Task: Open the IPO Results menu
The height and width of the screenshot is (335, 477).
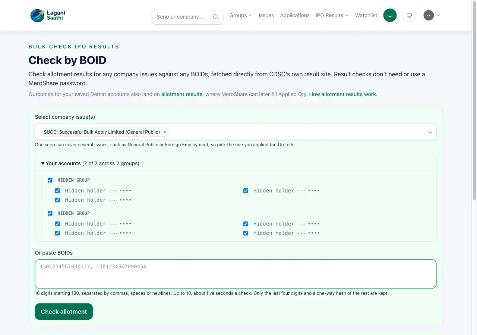Action: coord(332,15)
